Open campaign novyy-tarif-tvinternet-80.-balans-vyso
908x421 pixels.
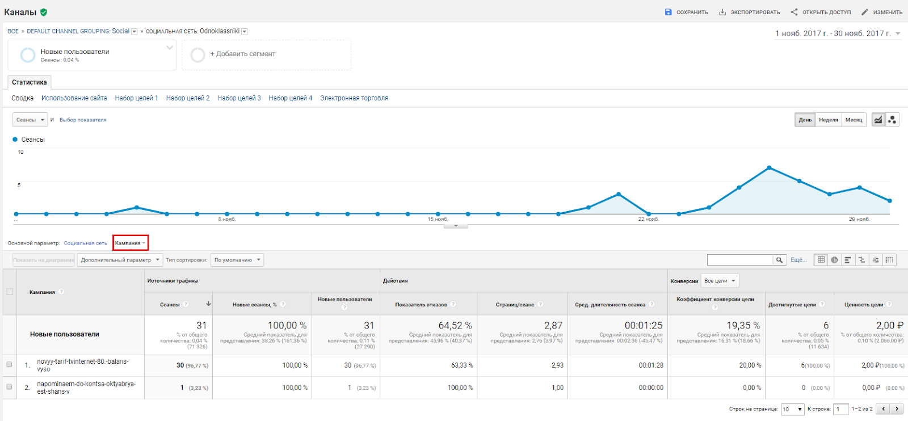(83, 365)
